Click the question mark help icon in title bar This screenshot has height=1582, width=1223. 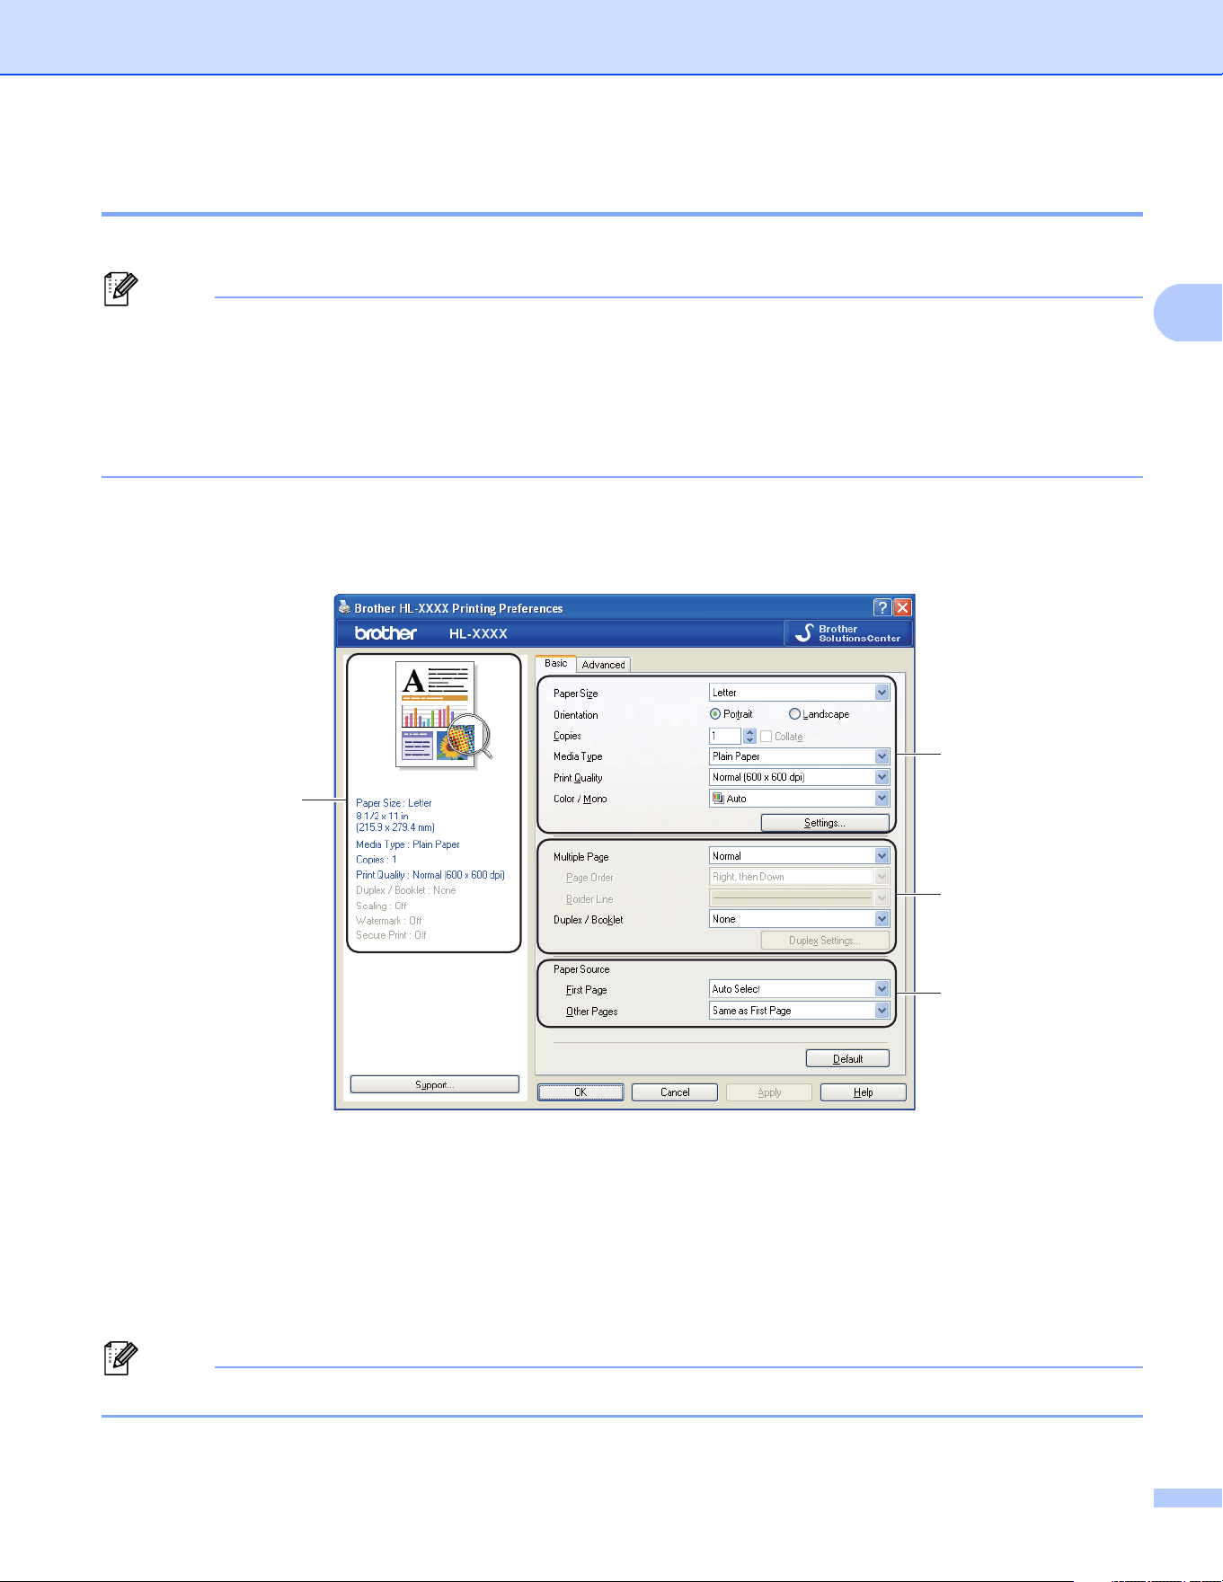tap(882, 608)
